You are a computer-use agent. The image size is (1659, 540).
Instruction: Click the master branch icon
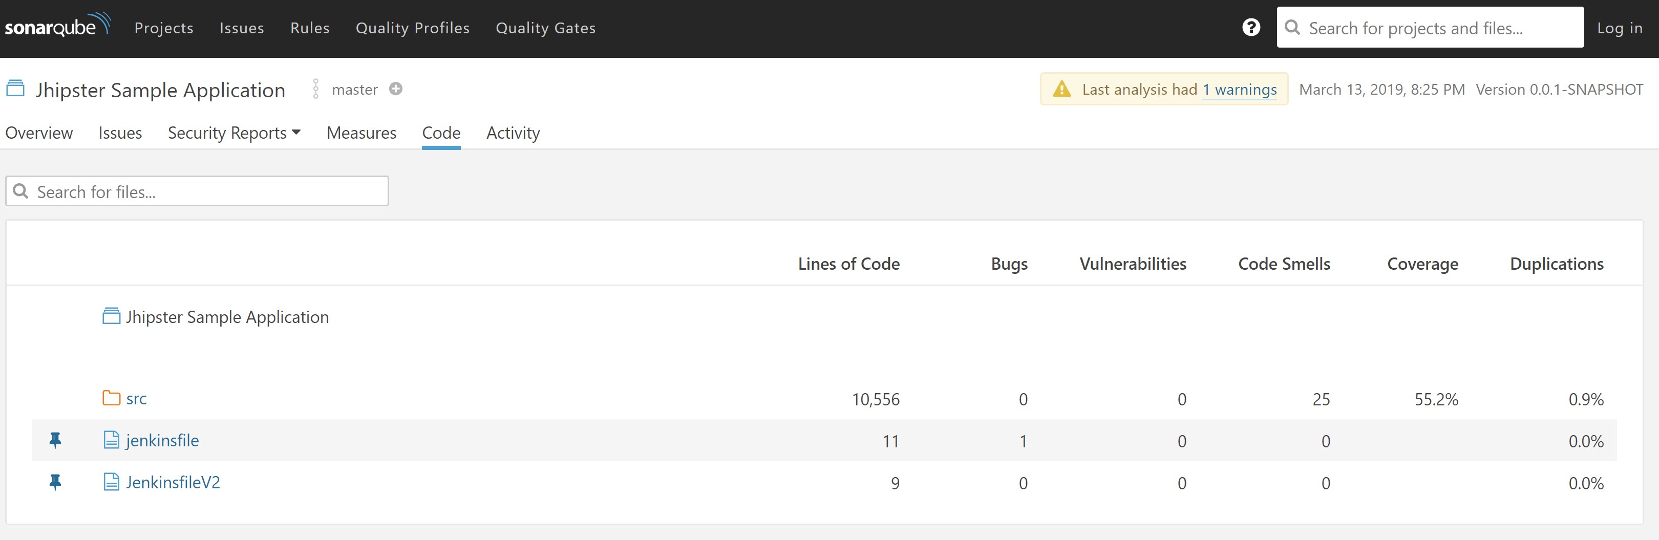[x=315, y=89]
